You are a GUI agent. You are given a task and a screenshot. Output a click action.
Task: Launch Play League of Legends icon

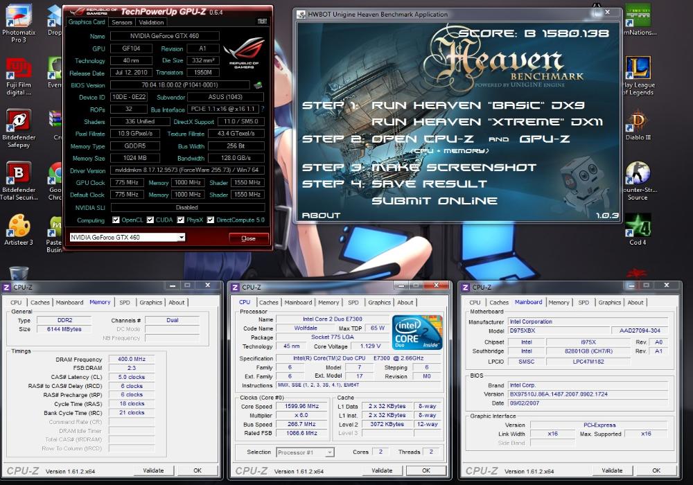pos(638,76)
